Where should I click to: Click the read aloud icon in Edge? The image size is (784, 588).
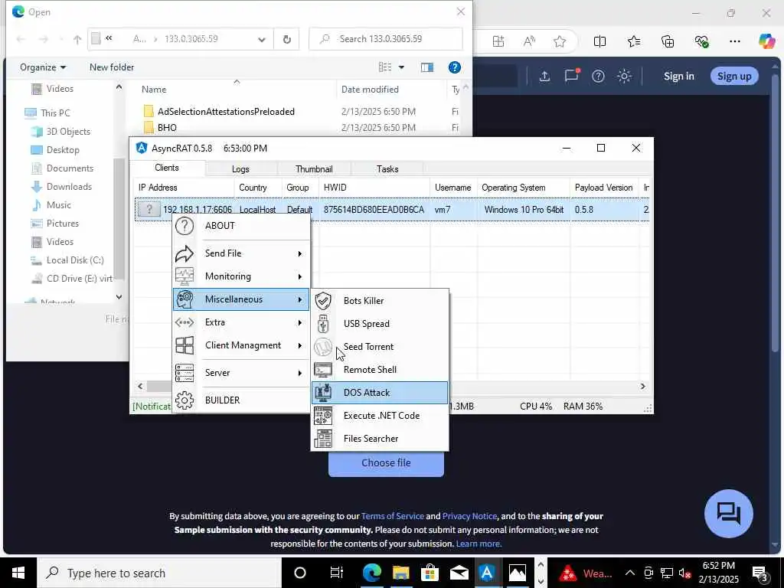[529, 41]
